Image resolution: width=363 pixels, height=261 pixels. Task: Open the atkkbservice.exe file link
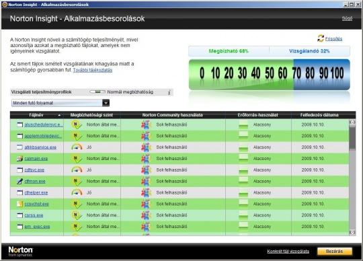[x=40, y=147]
